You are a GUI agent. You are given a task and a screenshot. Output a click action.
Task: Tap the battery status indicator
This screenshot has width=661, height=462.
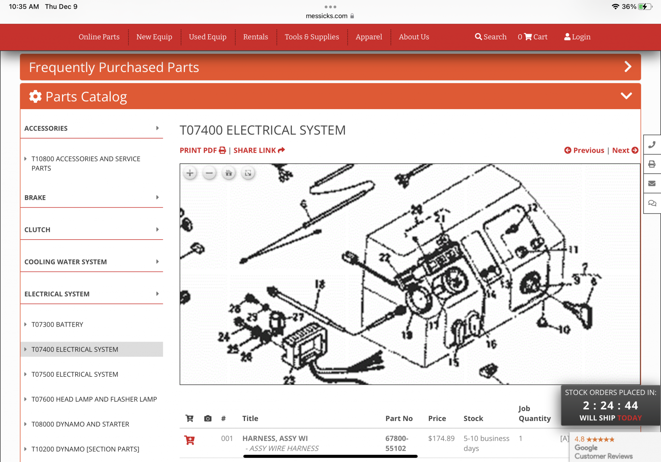(x=645, y=7)
